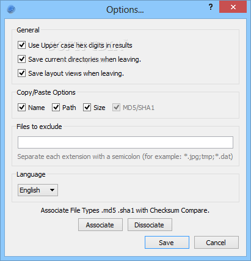Save the options settings
Screen dimensions: 251x261
[167, 243]
